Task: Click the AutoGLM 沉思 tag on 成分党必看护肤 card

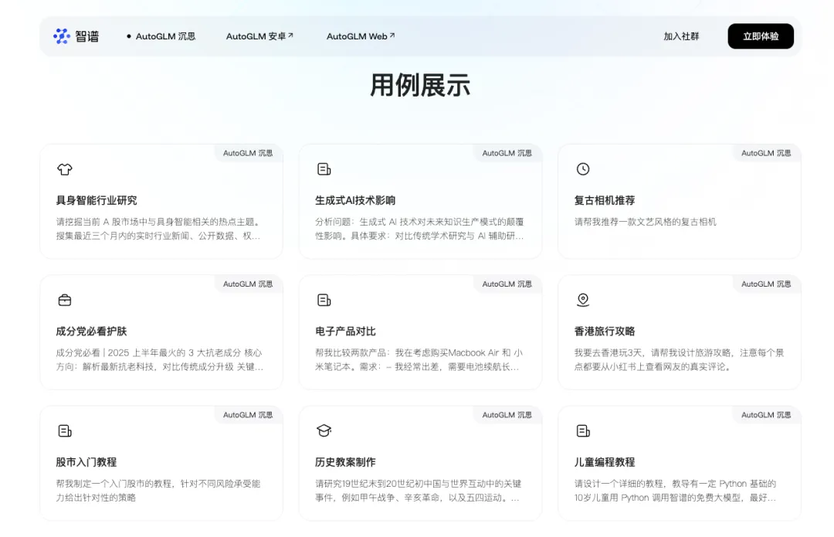Action: click(248, 284)
